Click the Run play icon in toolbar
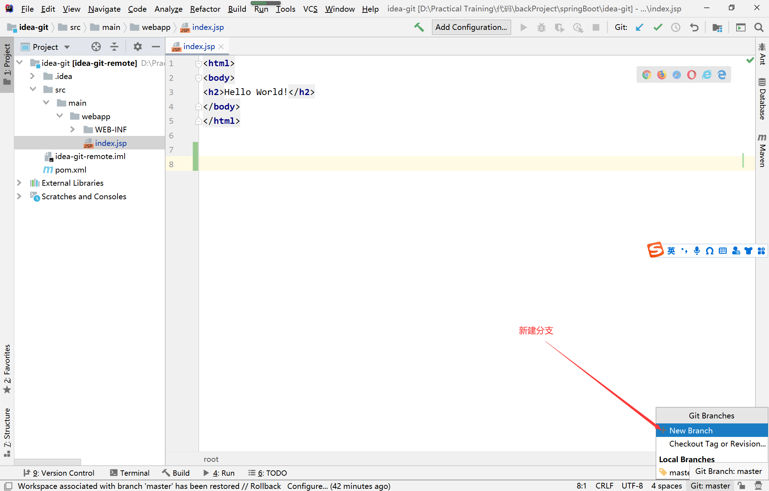Screen dimensions: 769x491 click(523, 27)
